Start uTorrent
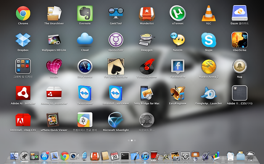This screenshot has width=264, height=164. pos(177,13)
